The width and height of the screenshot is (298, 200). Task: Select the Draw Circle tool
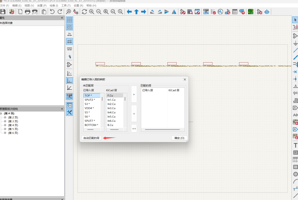click(x=295, y=174)
